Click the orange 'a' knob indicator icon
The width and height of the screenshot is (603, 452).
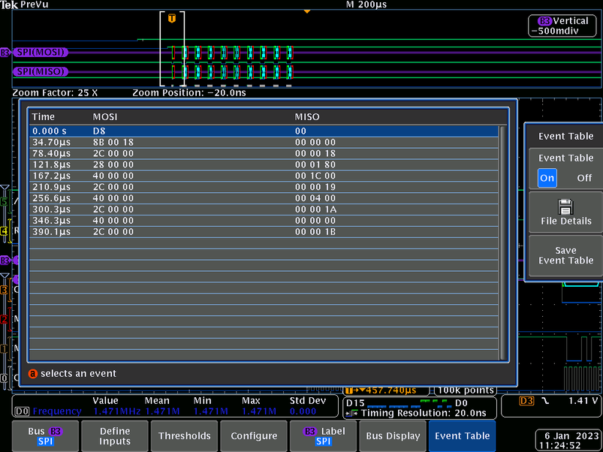click(33, 374)
